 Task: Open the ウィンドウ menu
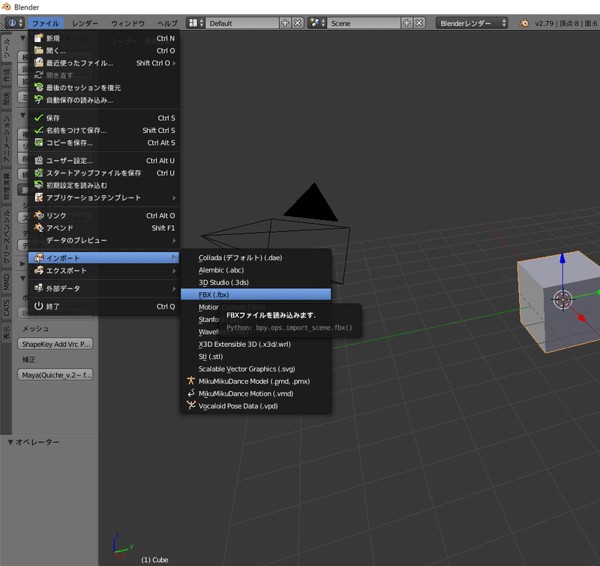(127, 23)
